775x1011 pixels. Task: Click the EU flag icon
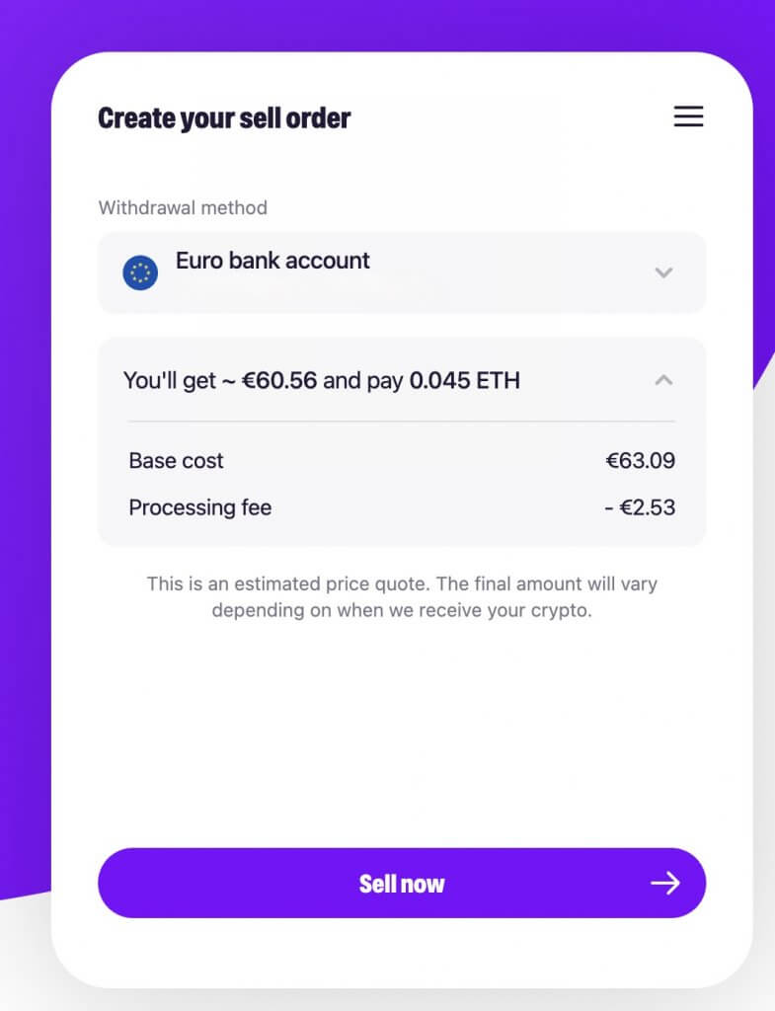coord(140,272)
